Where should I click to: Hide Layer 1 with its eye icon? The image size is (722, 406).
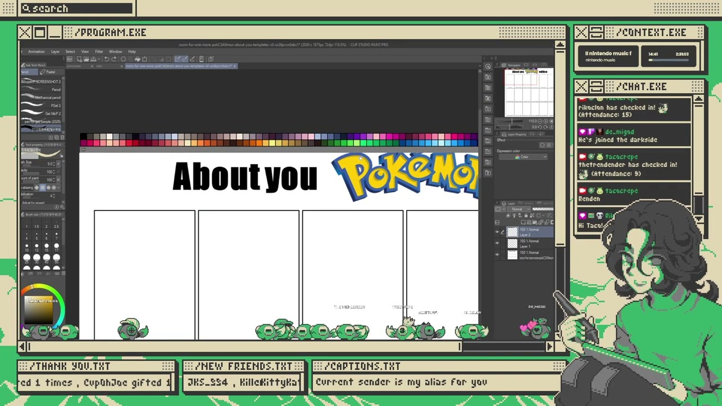(x=497, y=243)
